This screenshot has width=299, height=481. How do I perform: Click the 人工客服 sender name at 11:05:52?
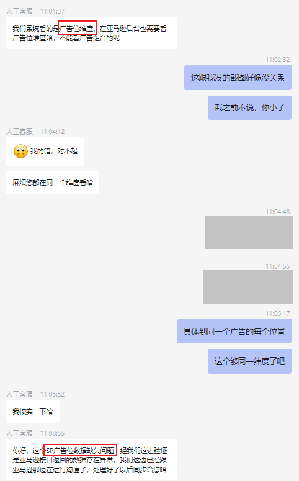(x=19, y=394)
